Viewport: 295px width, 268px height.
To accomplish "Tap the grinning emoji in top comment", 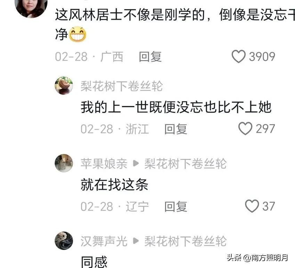I will click(x=77, y=34).
